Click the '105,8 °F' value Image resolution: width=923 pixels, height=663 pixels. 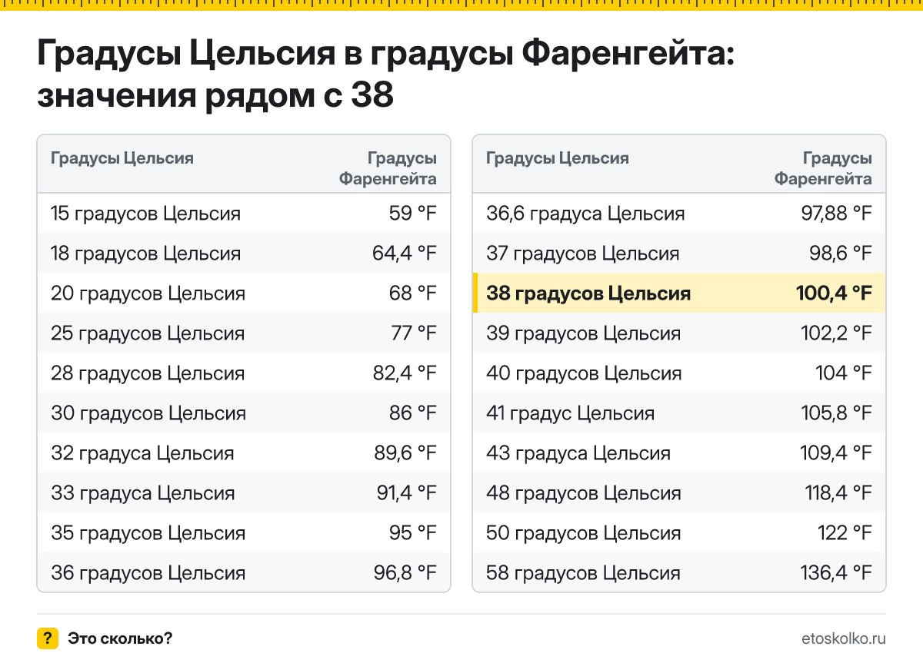click(x=838, y=413)
